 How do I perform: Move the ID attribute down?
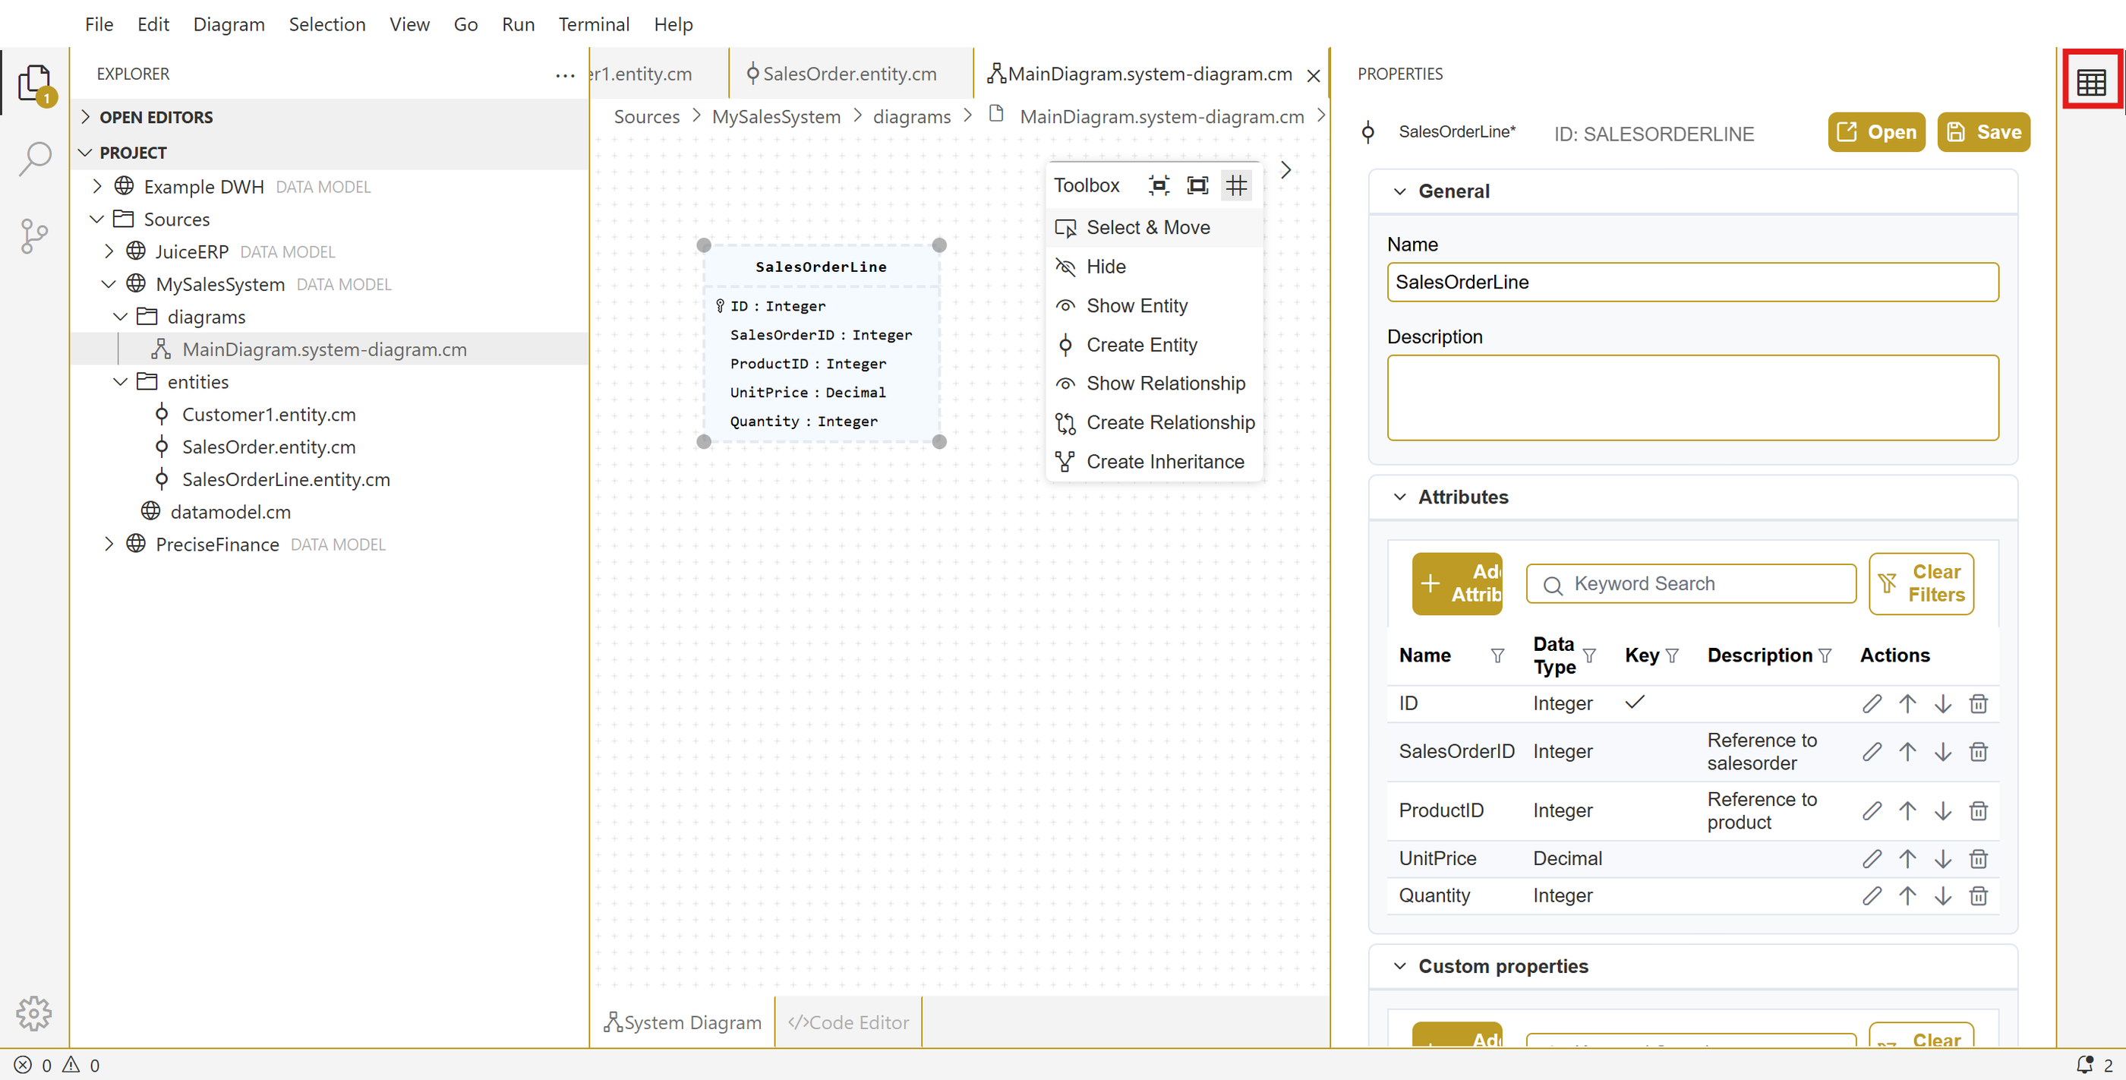pos(1942,703)
